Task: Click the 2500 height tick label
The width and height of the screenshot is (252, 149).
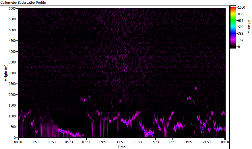Action: tap(12, 84)
